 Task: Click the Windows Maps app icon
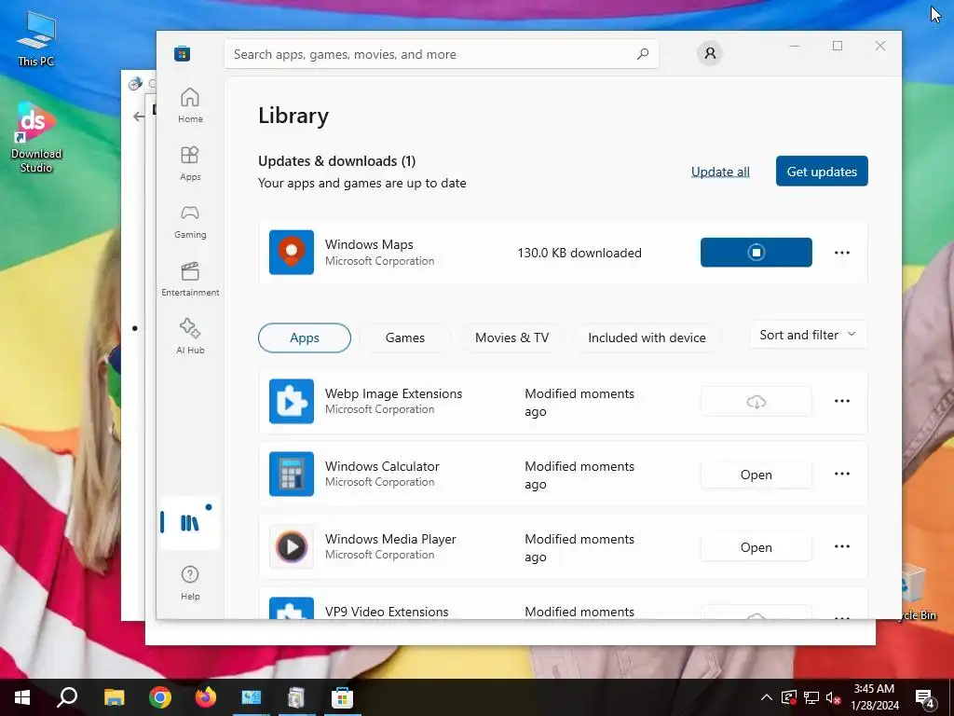pyautogui.click(x=292, y=252)
